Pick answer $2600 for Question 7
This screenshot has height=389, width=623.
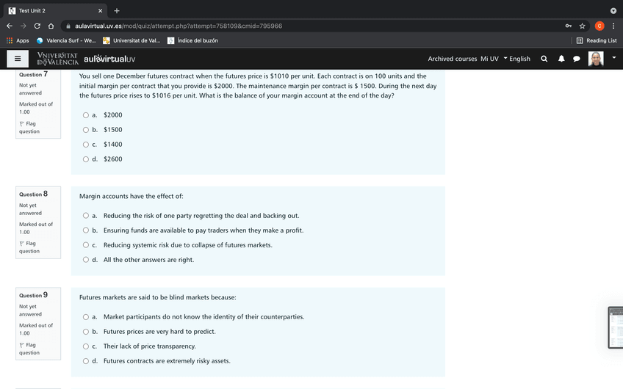point(86,159)
